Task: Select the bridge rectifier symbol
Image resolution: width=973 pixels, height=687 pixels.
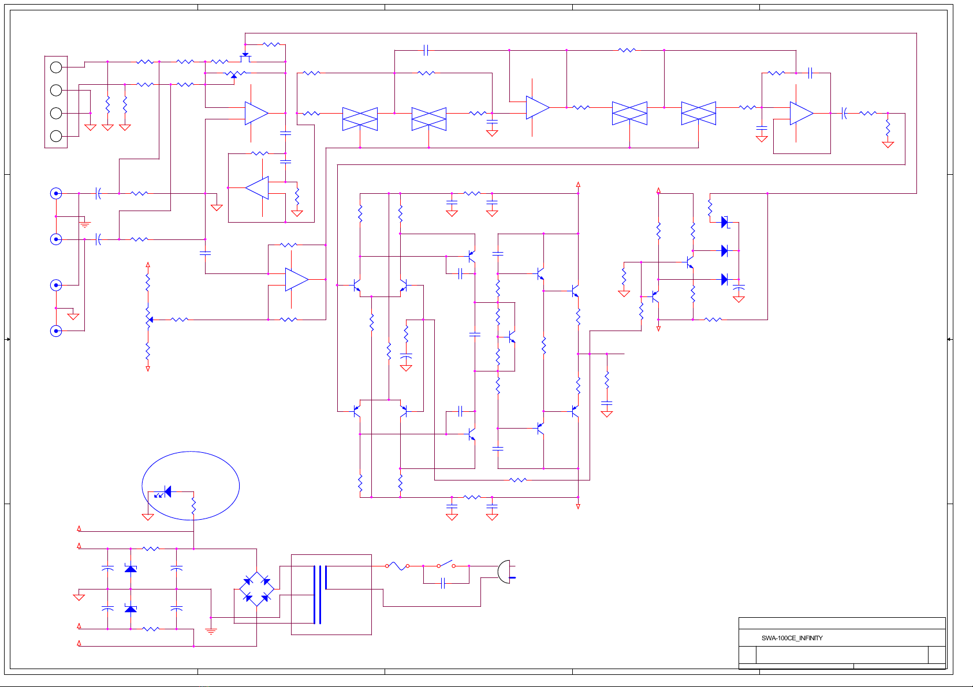Action: 256,590
